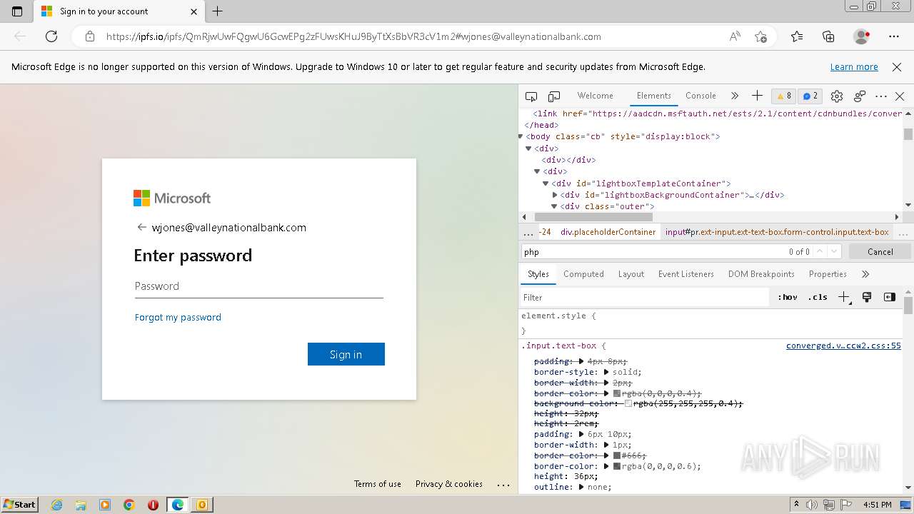914x514 pixels.
Task: Open DevTools settings gear
Action: coord(837,96)
